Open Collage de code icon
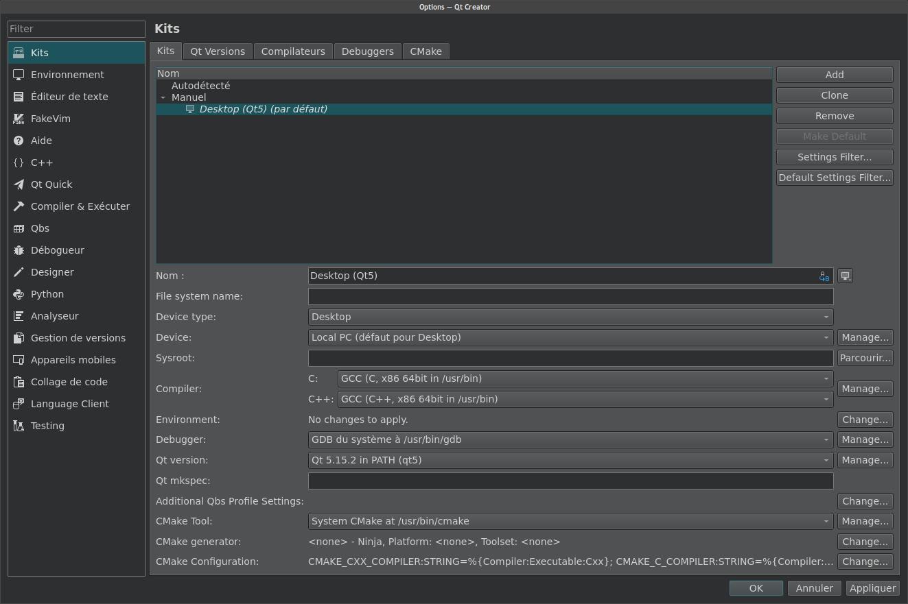The width and height of the screenshot is (908, 604). (x=19, y=382)
